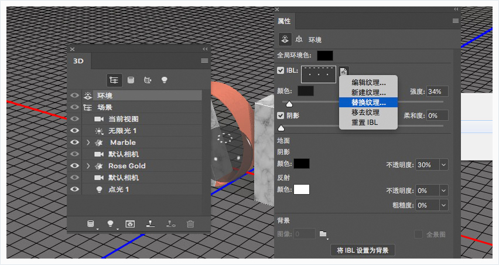Select 环境 row in 3D panel
The image size is (499, 265).
coord(142,95)
